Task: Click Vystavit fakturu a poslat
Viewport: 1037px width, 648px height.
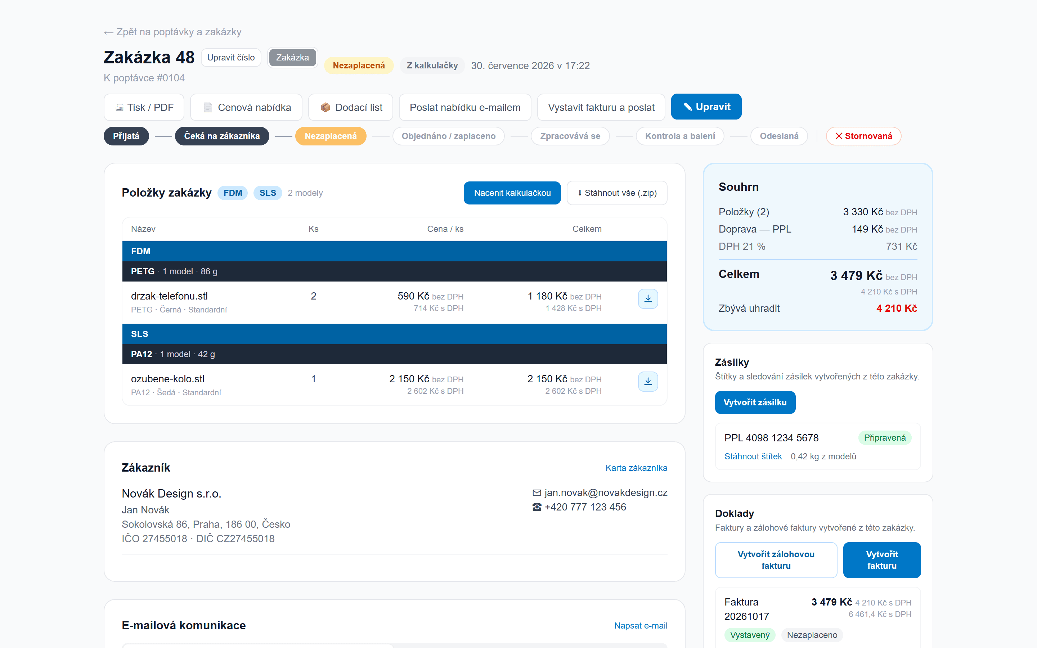Action: point(601,107)
